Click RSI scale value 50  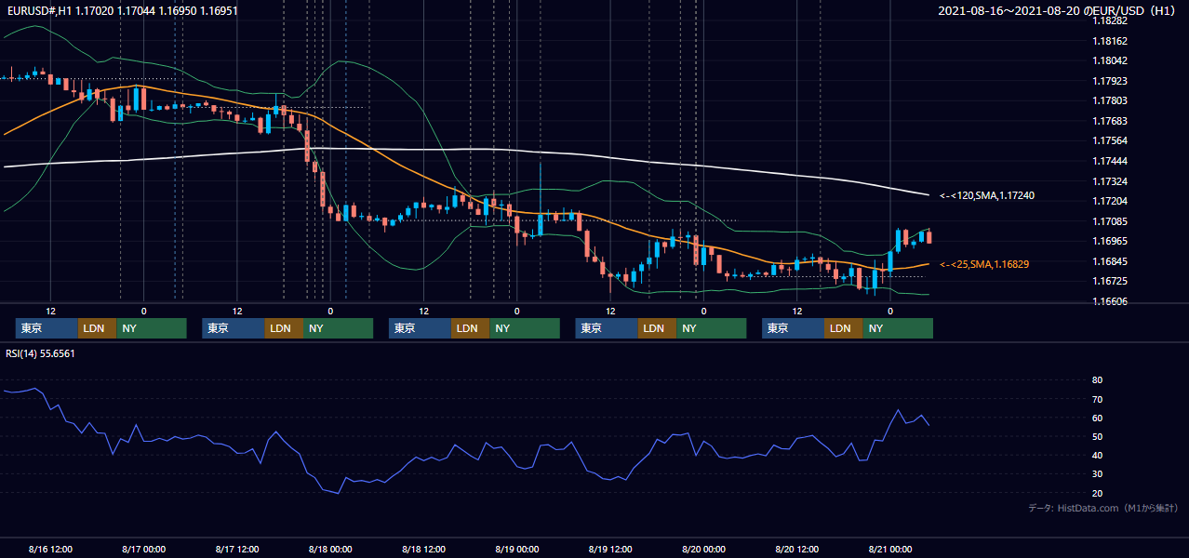pos(1098,436)
